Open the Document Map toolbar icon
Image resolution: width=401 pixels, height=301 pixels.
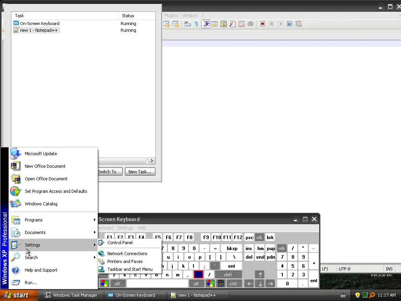[x=224, y=24]
